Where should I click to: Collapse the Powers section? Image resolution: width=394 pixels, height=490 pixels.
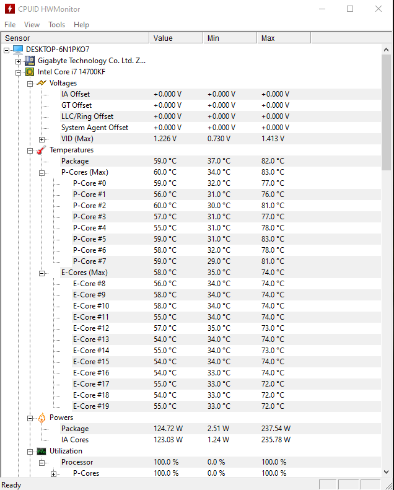(x=30, y=418)
